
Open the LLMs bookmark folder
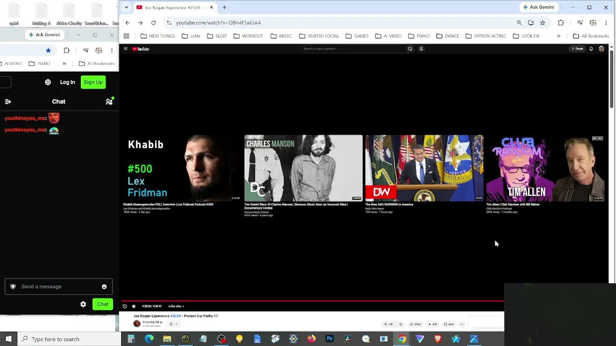(x=191, y=36)
